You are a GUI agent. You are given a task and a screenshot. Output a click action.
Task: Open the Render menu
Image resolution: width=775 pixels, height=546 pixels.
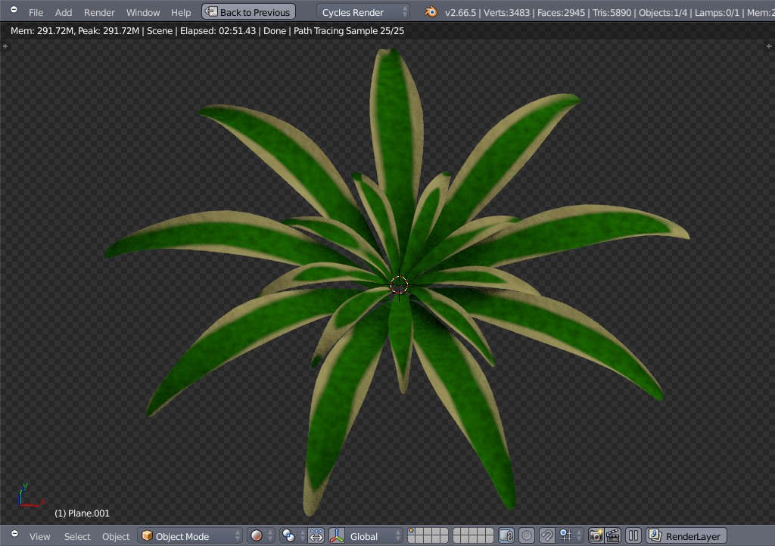click(x=99, y=12)
